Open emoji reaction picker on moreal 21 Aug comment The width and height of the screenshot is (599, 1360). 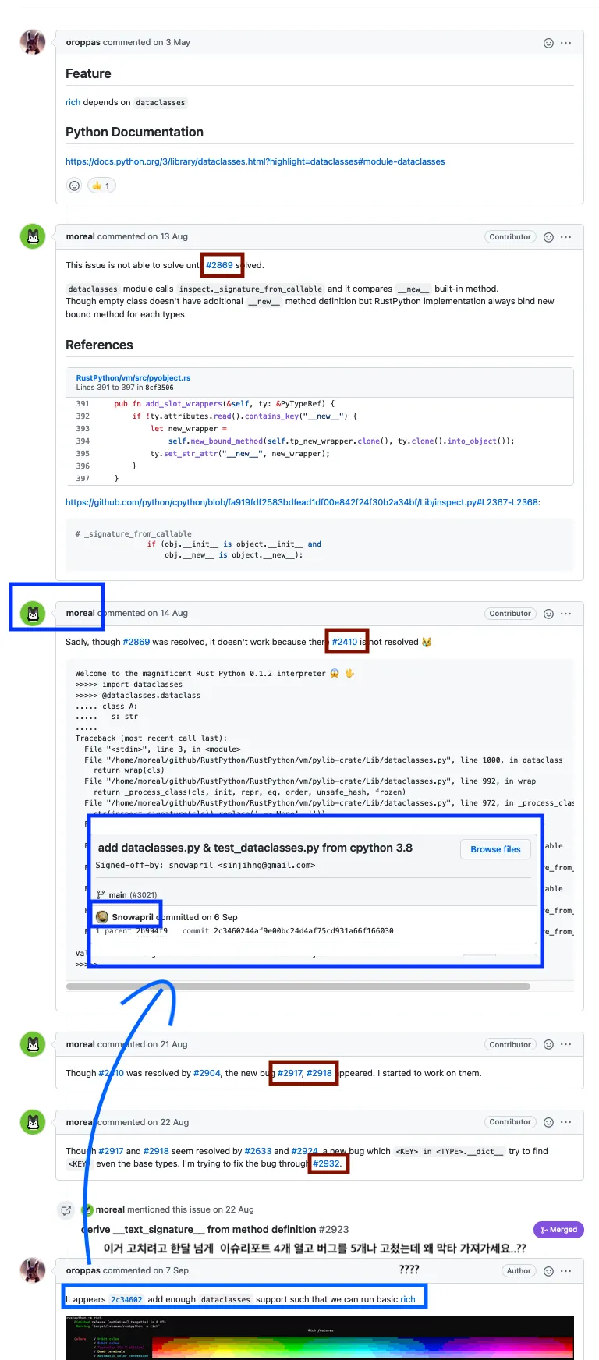click(x=548, y=1044)
